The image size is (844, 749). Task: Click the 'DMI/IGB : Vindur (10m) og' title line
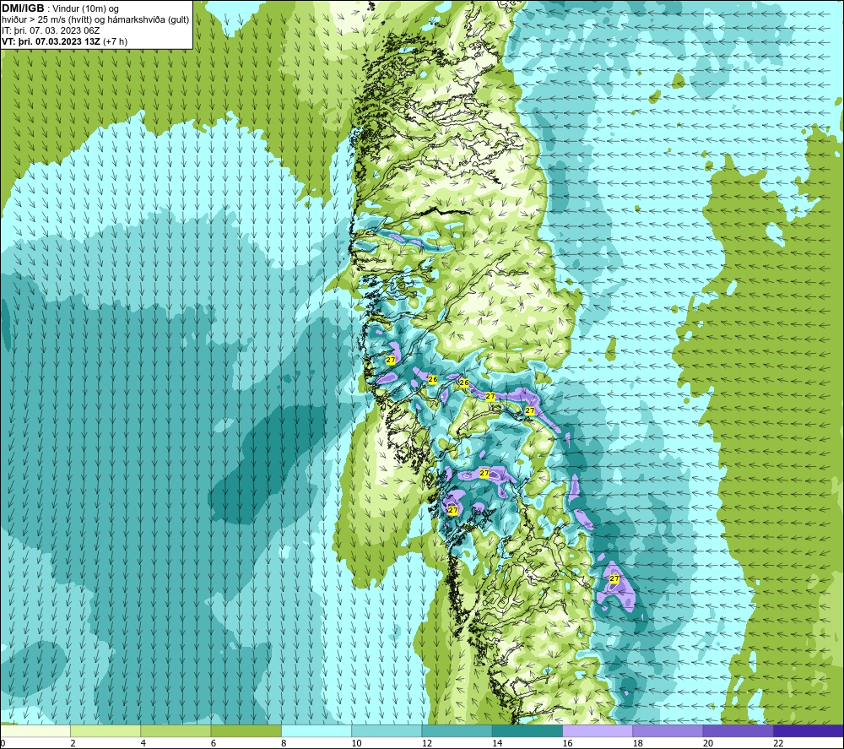(x=60, y=8)
